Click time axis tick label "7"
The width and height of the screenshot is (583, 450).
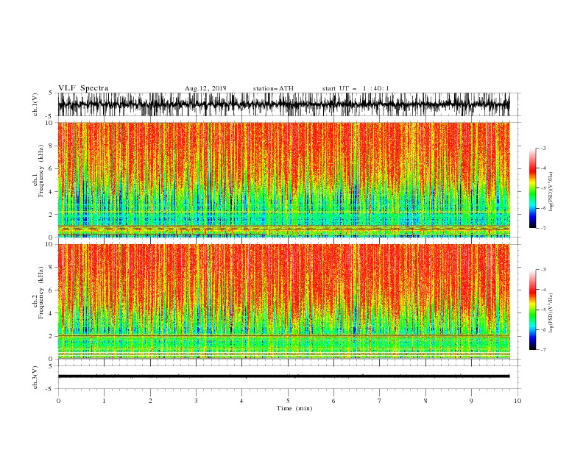[380, 401]
